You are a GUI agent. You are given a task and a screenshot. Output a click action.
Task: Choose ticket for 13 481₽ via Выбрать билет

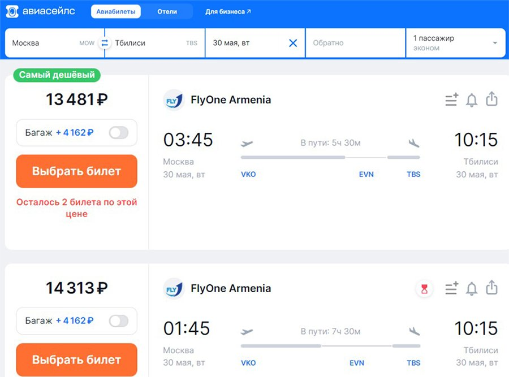point(76,171)
